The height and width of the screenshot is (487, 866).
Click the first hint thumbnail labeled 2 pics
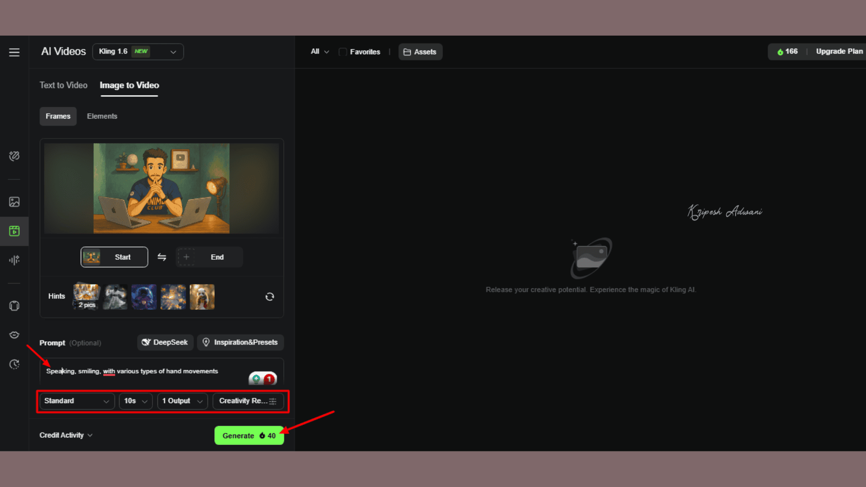[x=87, y=297]
